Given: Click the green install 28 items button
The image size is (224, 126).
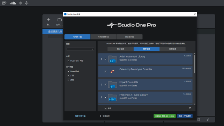Looking at the screenshot, I should point(164,116).
